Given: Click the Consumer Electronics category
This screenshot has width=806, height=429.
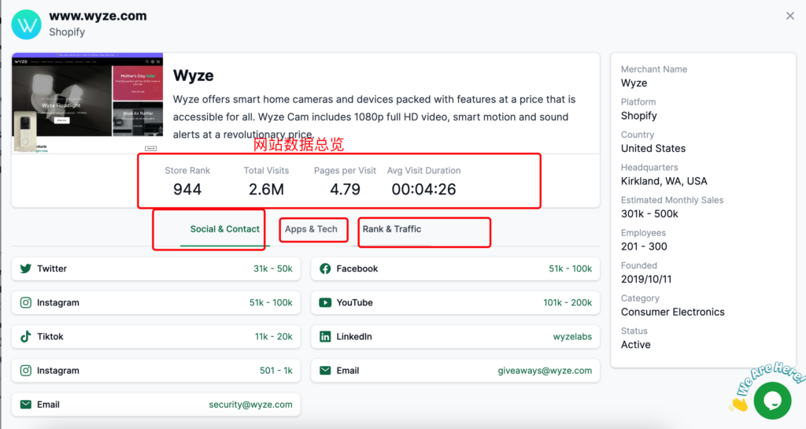Looking at the screenshot, I should tap(672, 312).
